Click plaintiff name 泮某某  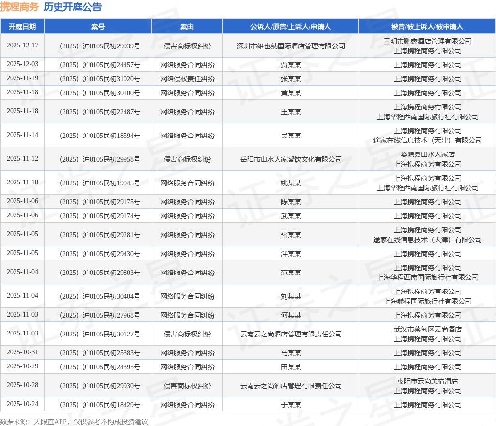(291, 254)
